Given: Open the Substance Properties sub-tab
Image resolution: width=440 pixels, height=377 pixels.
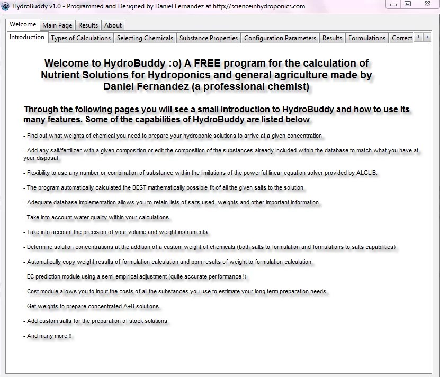Looking at the screenshot, I should (209, 38).
